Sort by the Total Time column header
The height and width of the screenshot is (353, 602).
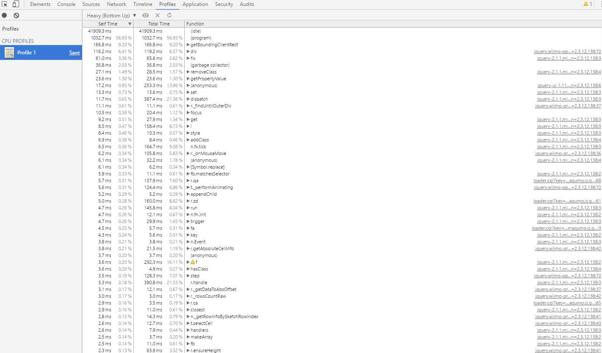coord(159,24)
